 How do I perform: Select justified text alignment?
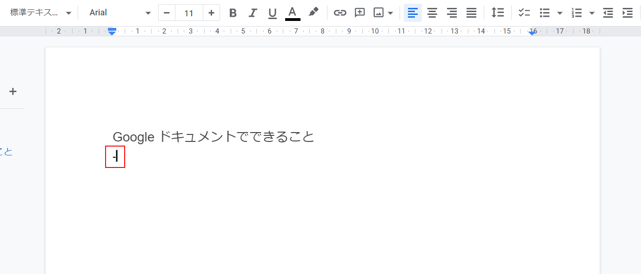(x=471, y=13)
